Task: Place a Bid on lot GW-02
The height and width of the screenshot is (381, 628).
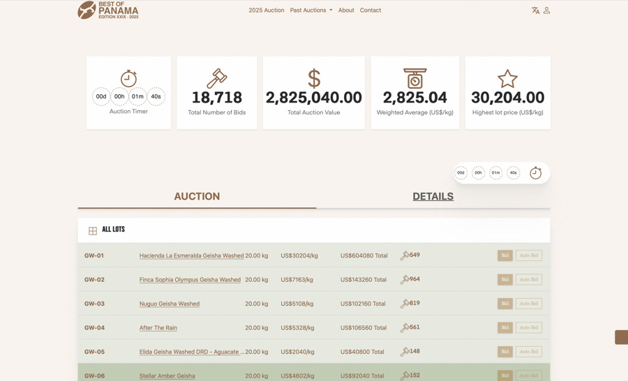Action: coord(504,280)
